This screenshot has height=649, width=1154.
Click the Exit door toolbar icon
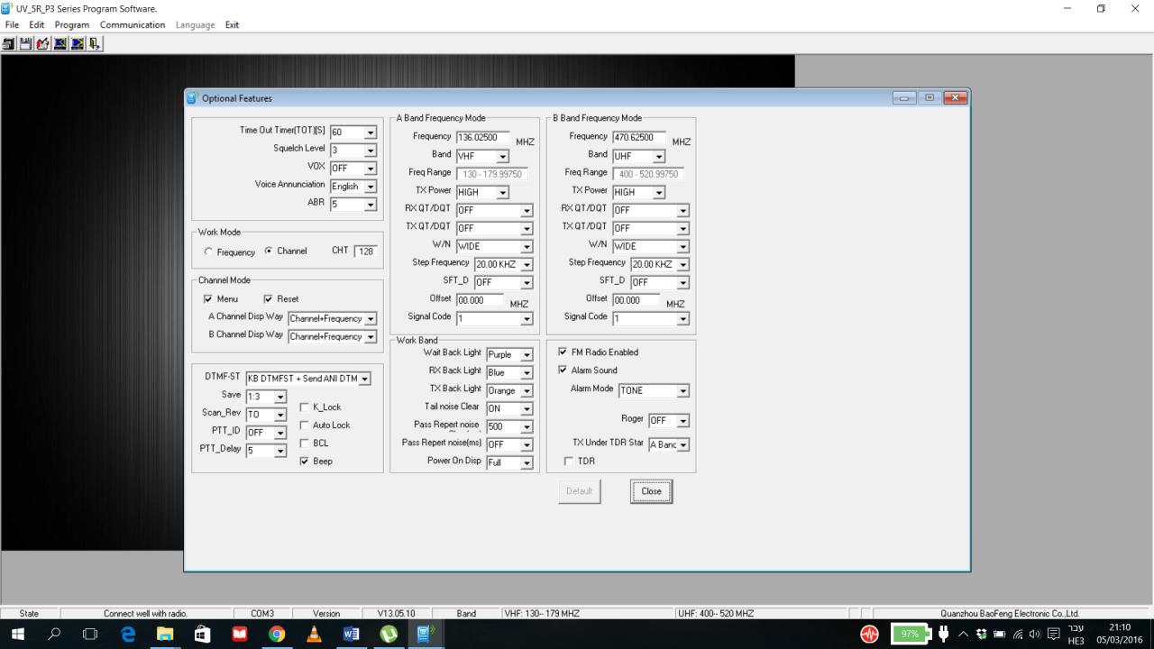95,43
